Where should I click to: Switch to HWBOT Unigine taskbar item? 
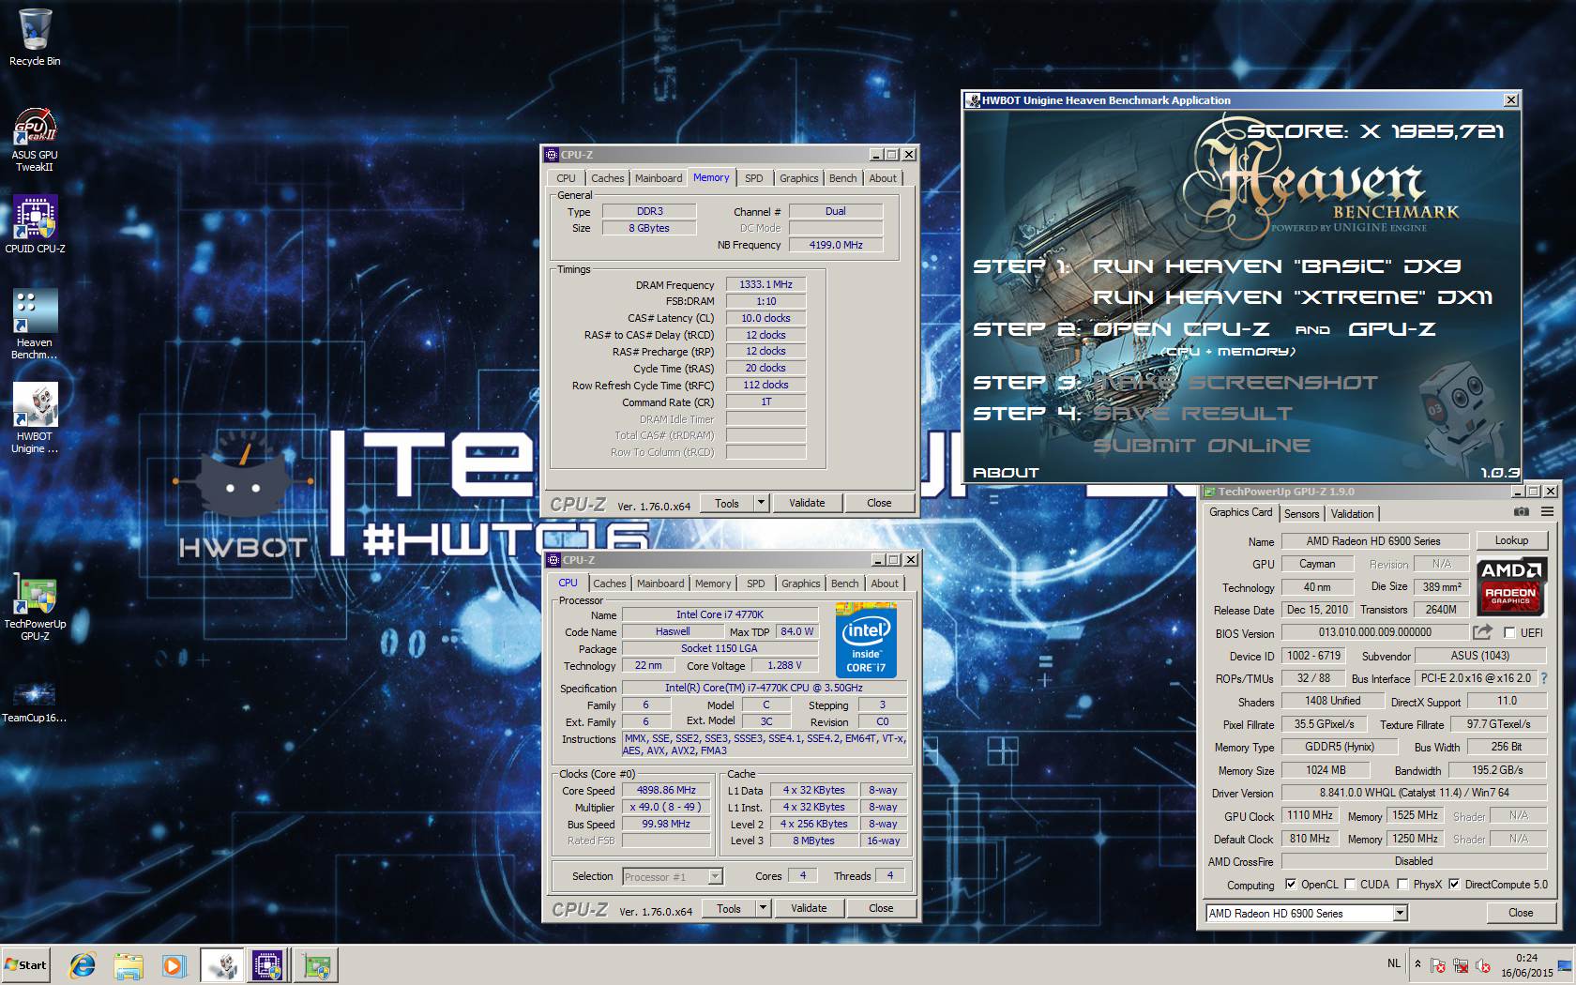tap(222, 965)
